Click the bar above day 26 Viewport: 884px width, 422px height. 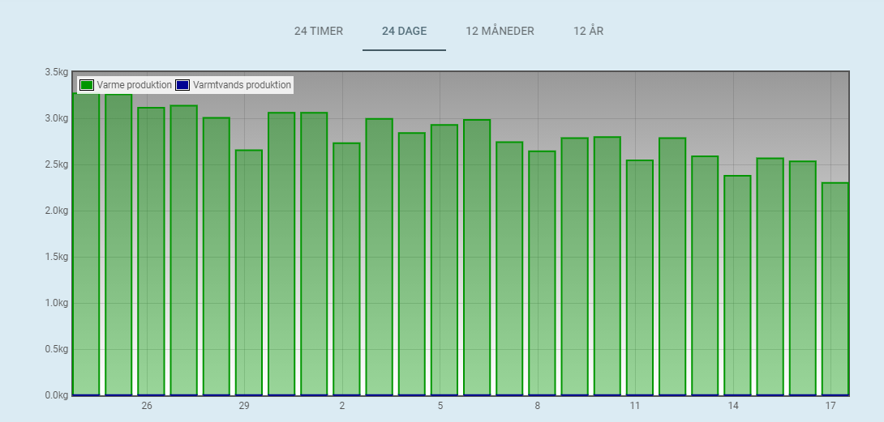click(x=151, y=251)
